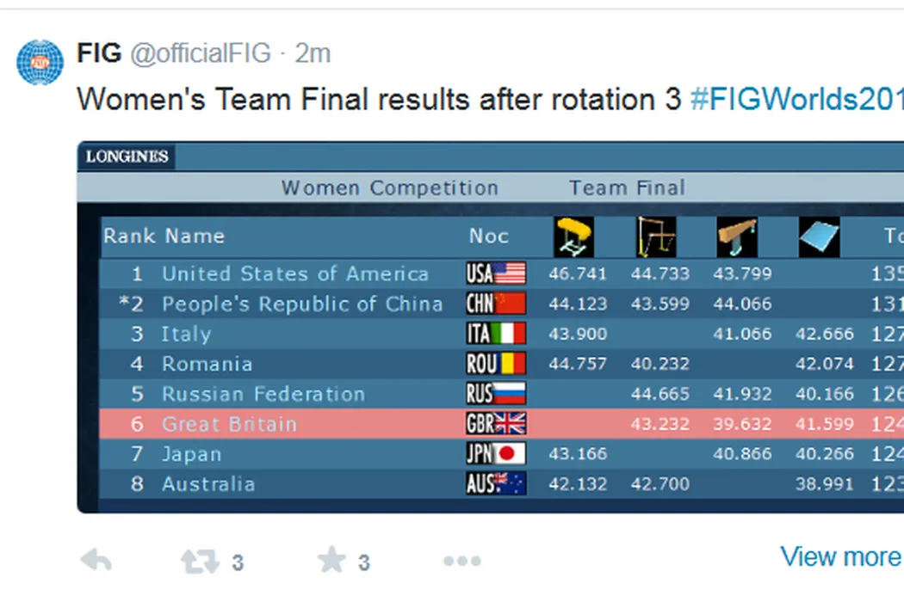The image size is (904, 602).
Task: Click the floor exercise apparatus icon
Action: tap(819, 236)
